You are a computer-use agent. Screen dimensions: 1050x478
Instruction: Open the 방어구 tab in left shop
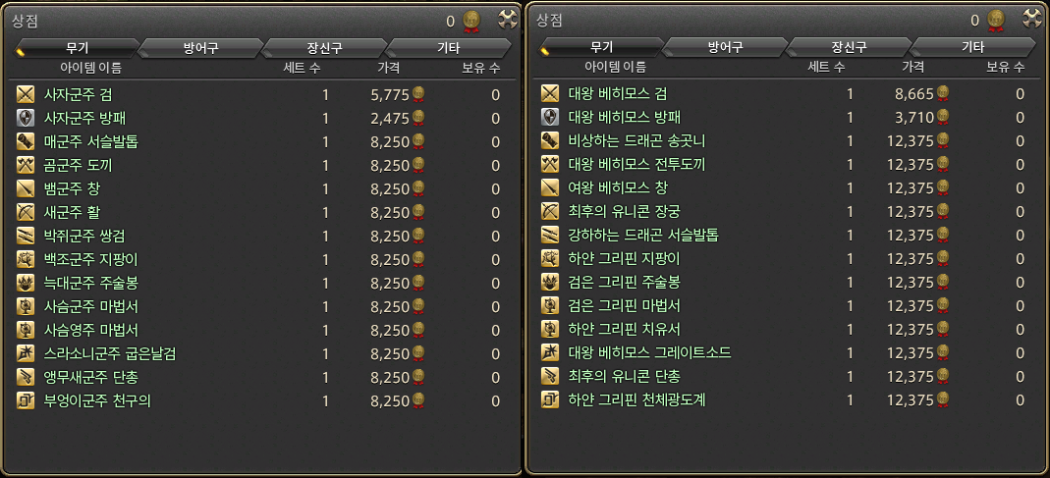click(x=201, y=47)
